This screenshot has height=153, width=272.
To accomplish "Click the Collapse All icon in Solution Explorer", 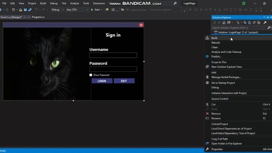I will click(254, 23).
